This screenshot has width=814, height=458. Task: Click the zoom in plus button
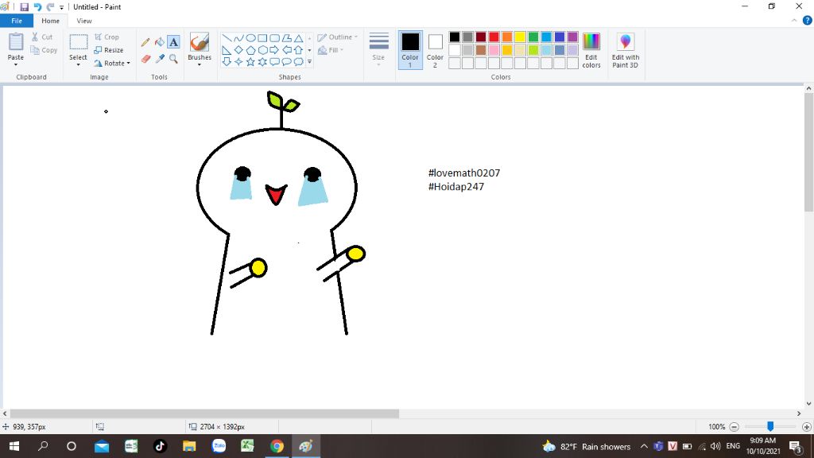806,427
